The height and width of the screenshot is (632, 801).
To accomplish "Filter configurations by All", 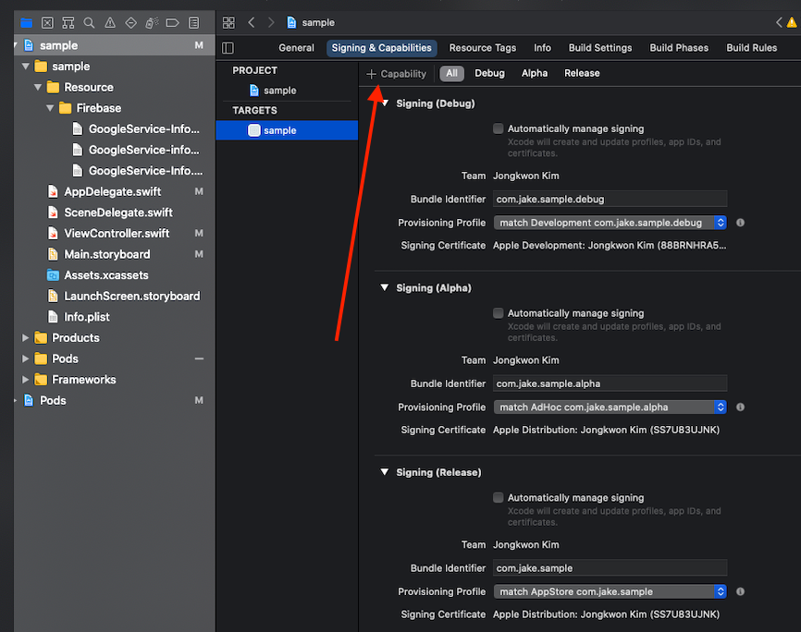I will click(452, 74).
